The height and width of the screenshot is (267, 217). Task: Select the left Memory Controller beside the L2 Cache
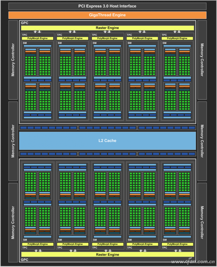13,141
